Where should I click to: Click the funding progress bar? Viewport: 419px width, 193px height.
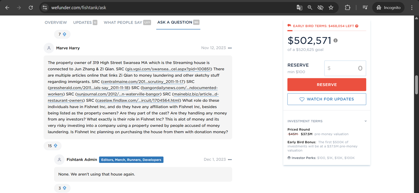[327, 31]
